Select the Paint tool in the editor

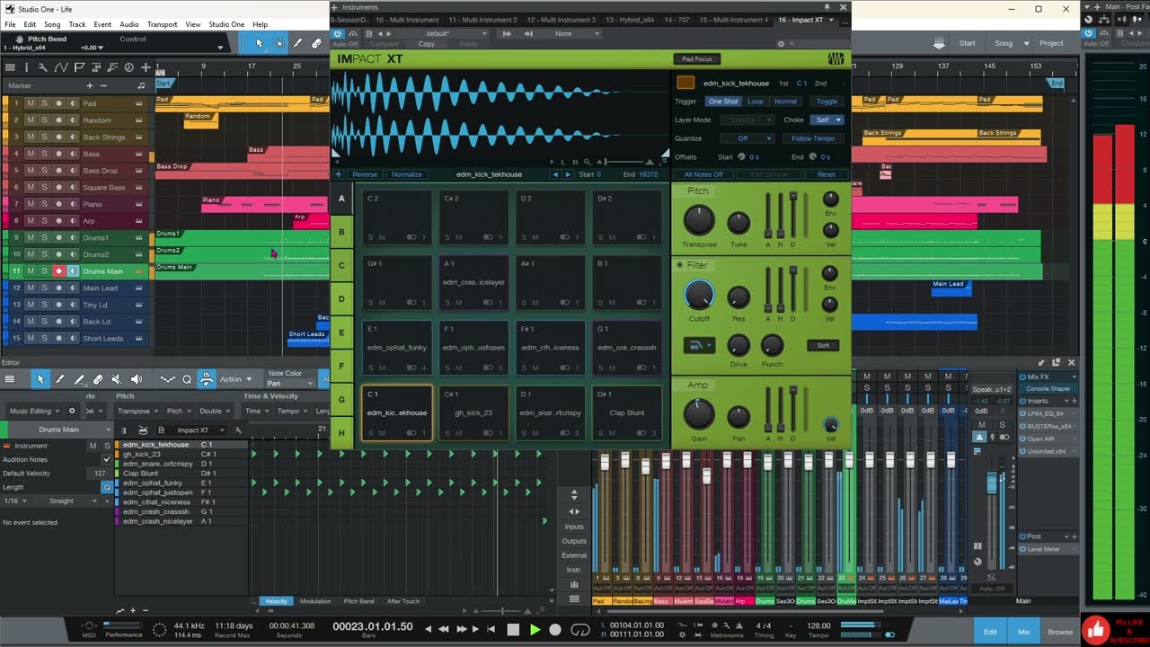coord(59,379)
